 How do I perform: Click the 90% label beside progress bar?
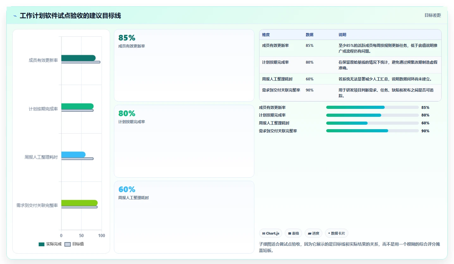click(x=425, y=131)
